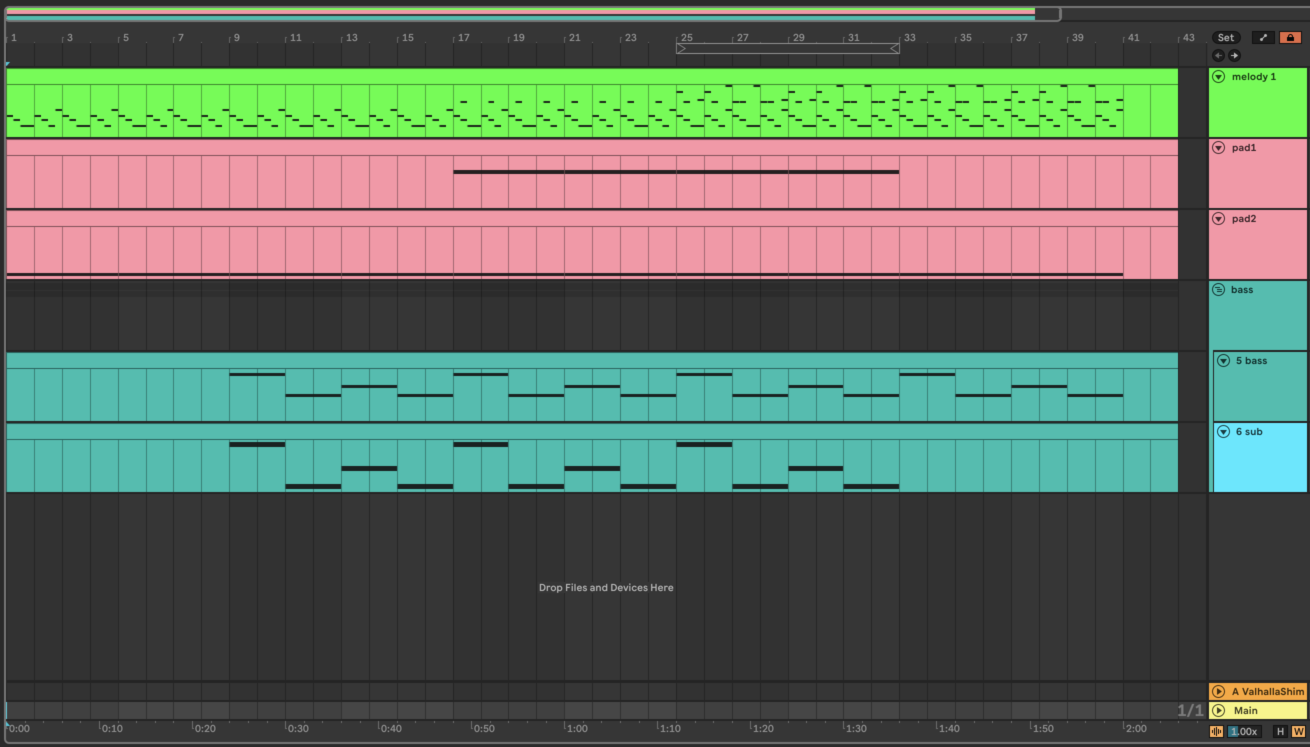The width and height of the screenshot is (1310, 747).
Task: Click bar 41 in the beat ruler
Action: (x=1133, y=37)
